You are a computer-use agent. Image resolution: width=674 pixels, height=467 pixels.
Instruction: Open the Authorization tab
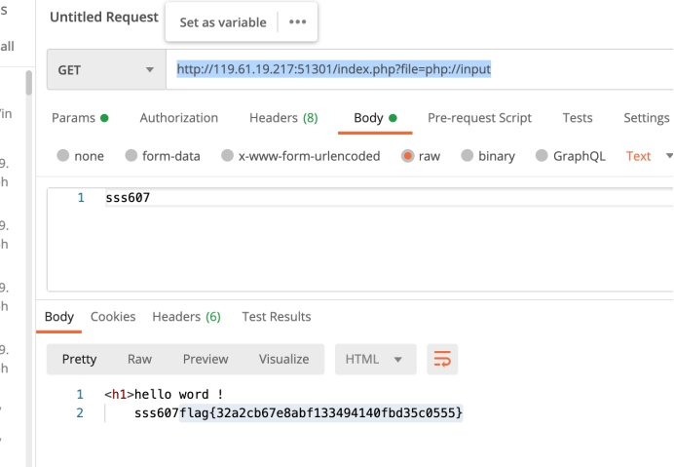point(179,118)
